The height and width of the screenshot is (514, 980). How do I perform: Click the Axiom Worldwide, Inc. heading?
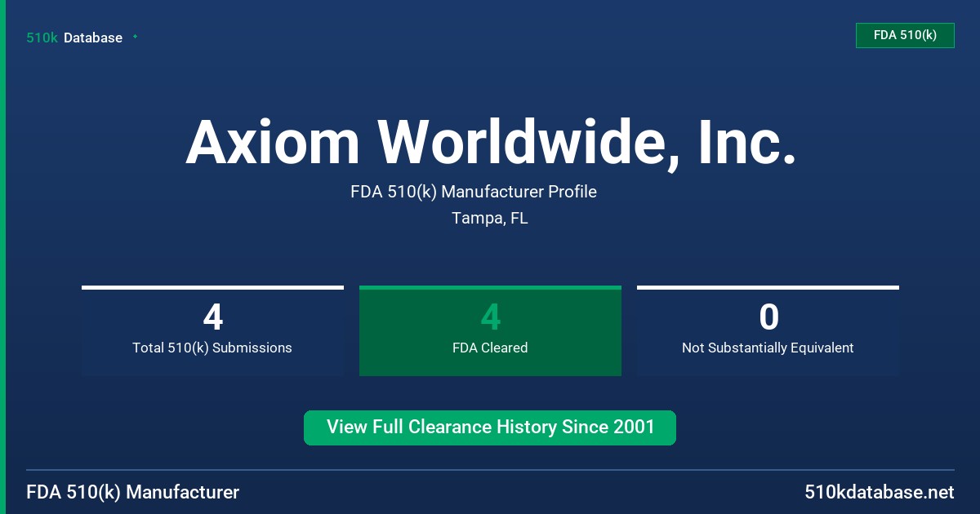point(490,143)
